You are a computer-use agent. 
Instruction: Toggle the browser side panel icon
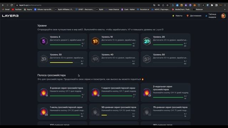216,5
